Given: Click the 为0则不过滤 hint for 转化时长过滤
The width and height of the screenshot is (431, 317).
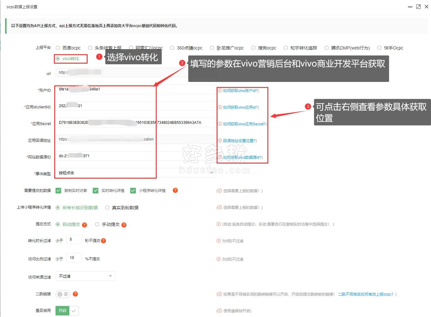Looking at the screenshot, I should click(x=233, y=241).
